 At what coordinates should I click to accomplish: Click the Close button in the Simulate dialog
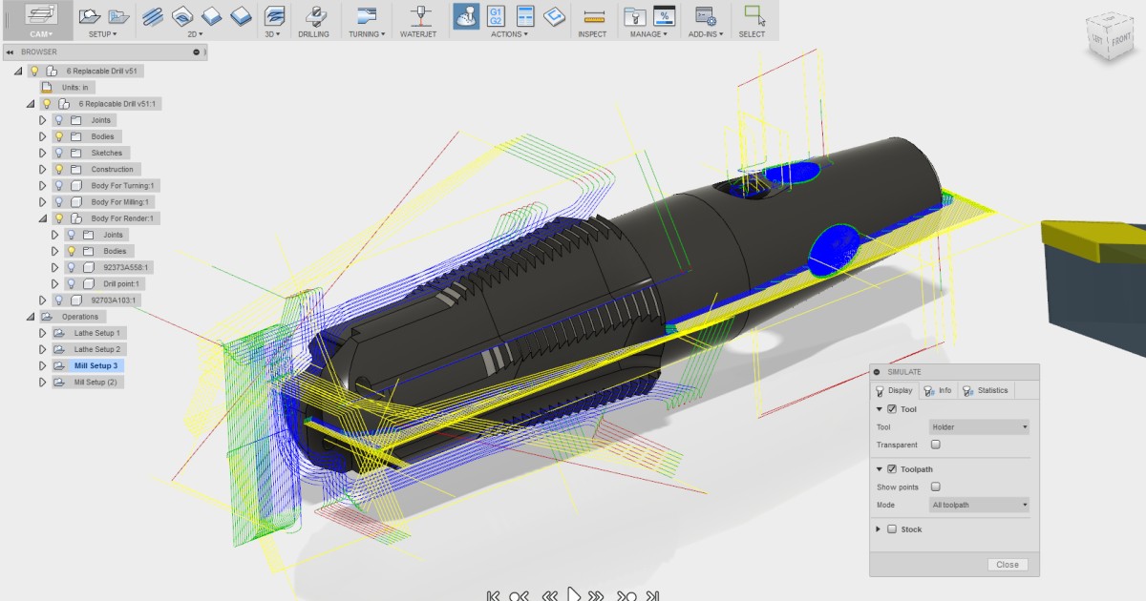coord(1008,564)
